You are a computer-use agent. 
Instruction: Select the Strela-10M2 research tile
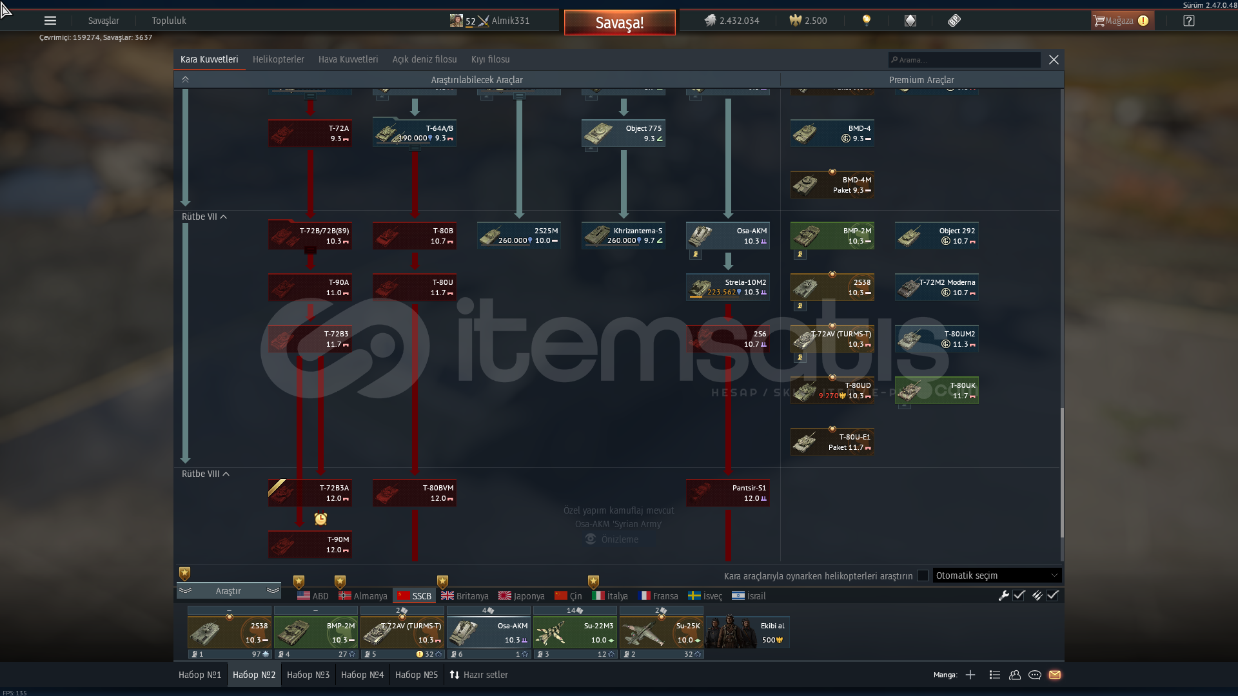[728, 287]
